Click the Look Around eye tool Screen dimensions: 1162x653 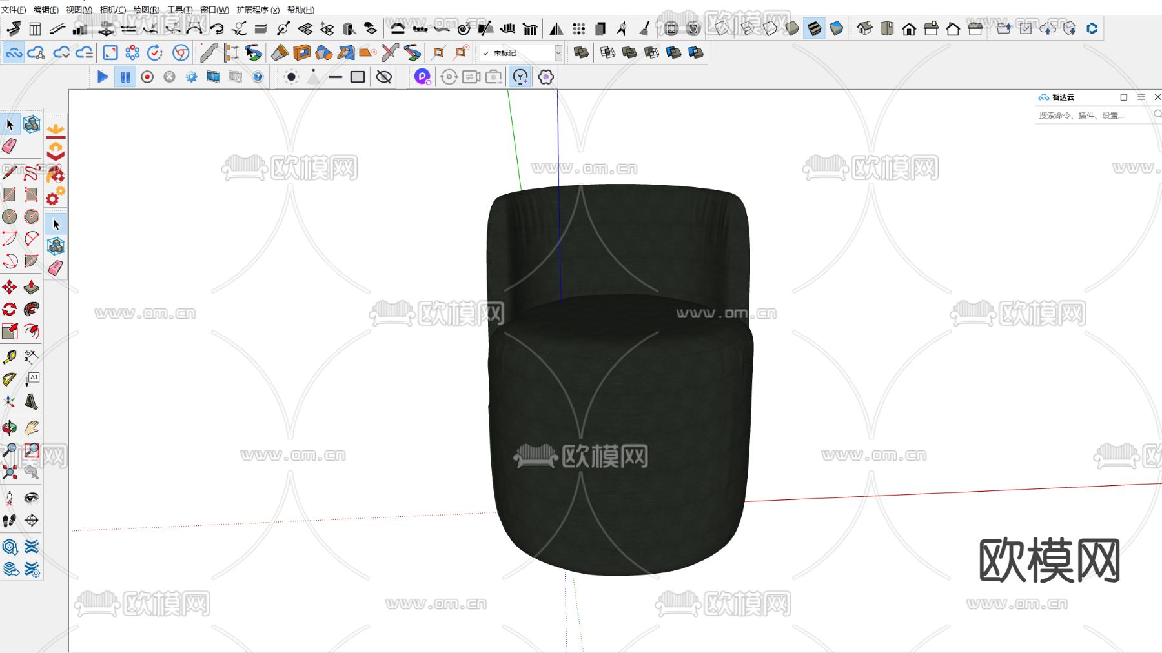coord(32,497)
